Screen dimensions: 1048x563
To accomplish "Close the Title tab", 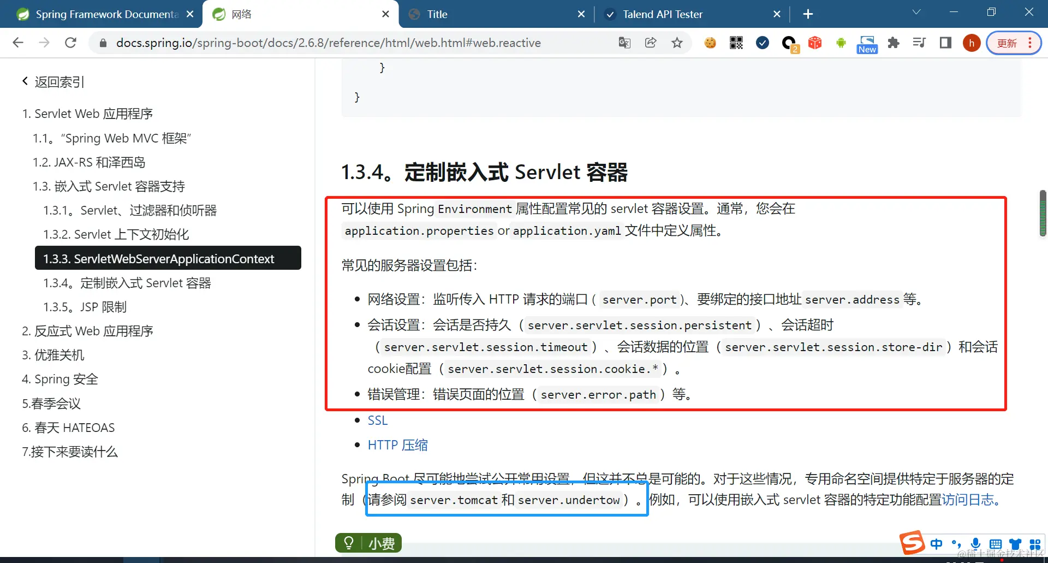I will point(581,14).
